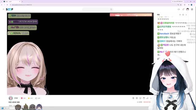Open the user profile avatar menu
This screenshot has width=196, height=110.
point(187,9)
